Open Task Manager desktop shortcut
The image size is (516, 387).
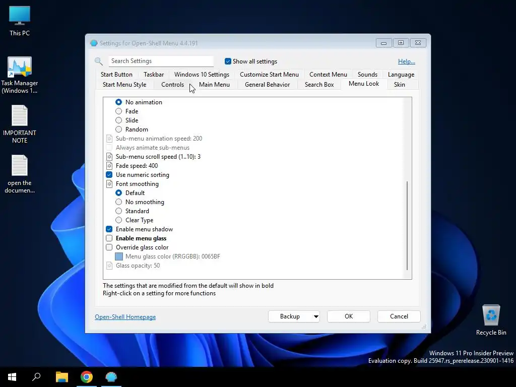pyautogui.click(x=20, y=75)
